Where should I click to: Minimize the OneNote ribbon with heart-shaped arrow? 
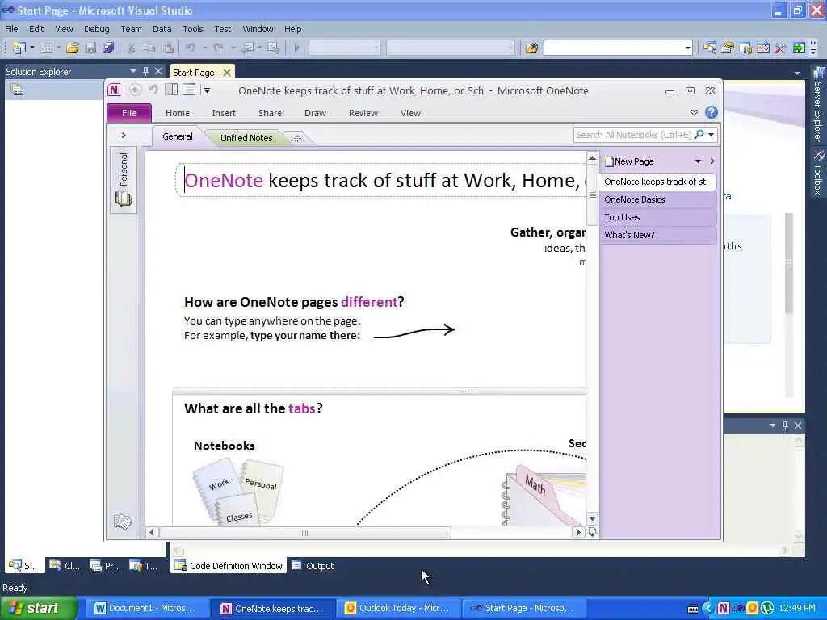tap(694, 112)
